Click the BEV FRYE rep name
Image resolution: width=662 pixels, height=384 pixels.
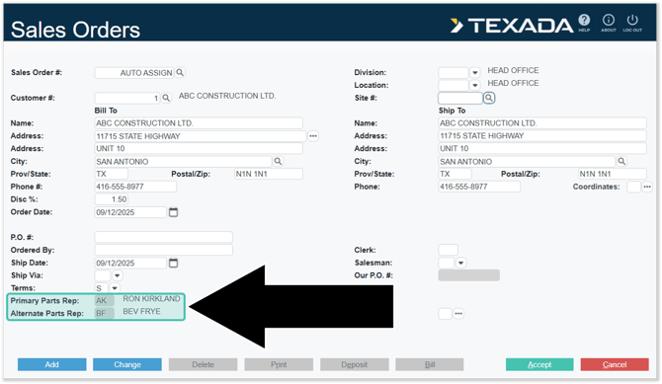coord(142,311)
